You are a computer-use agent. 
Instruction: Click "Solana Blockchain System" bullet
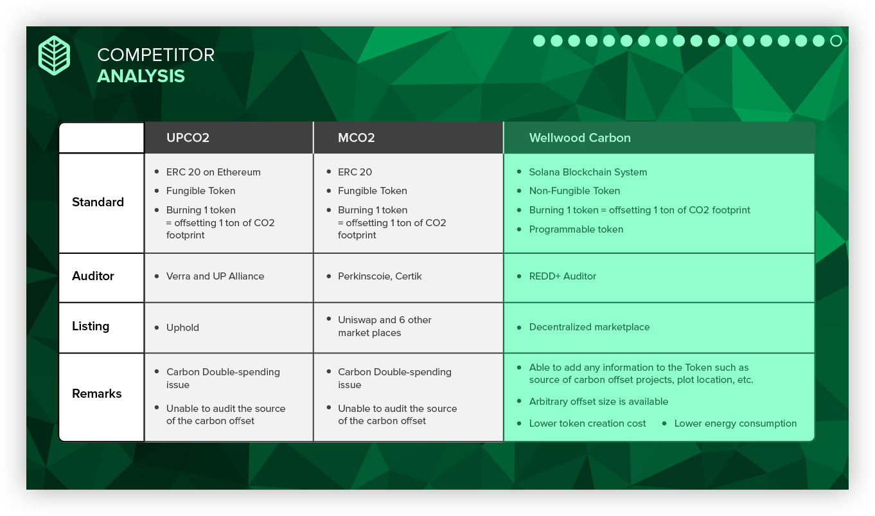(588, 172)
